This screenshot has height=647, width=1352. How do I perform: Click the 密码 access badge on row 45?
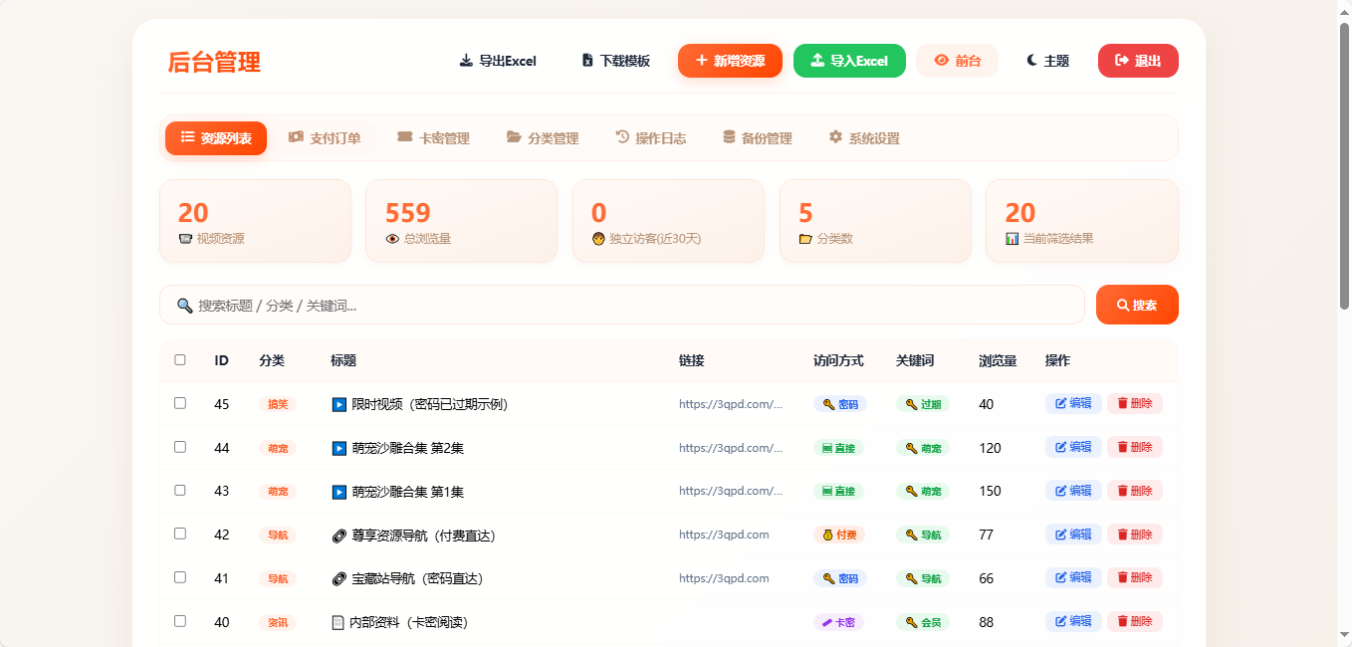pyautogui.click(x=840, y=404)
